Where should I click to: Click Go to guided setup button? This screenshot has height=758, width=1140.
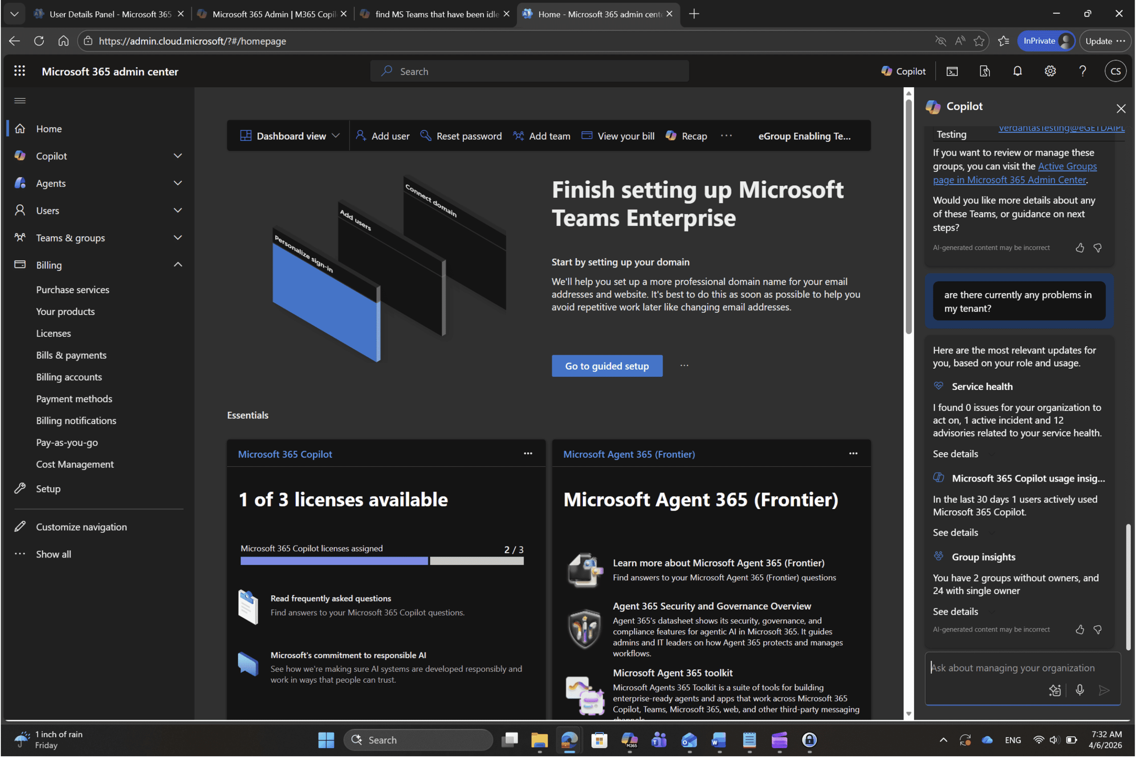click(x=607, y=366)
